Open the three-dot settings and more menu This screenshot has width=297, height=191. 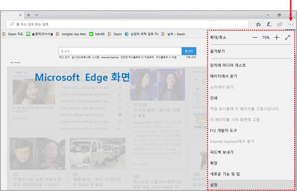coord(291,24)
